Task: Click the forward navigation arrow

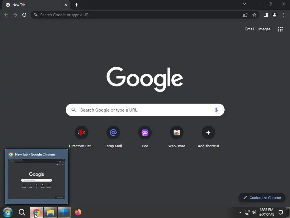Action: (15, 15)
